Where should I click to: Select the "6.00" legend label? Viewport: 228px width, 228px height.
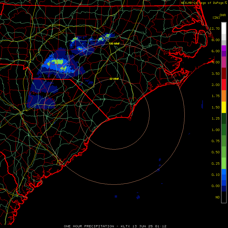pos(216,51)
